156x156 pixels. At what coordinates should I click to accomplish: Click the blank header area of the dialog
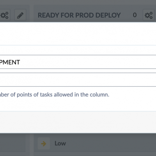pyautogui.click(x=78, y=34)
